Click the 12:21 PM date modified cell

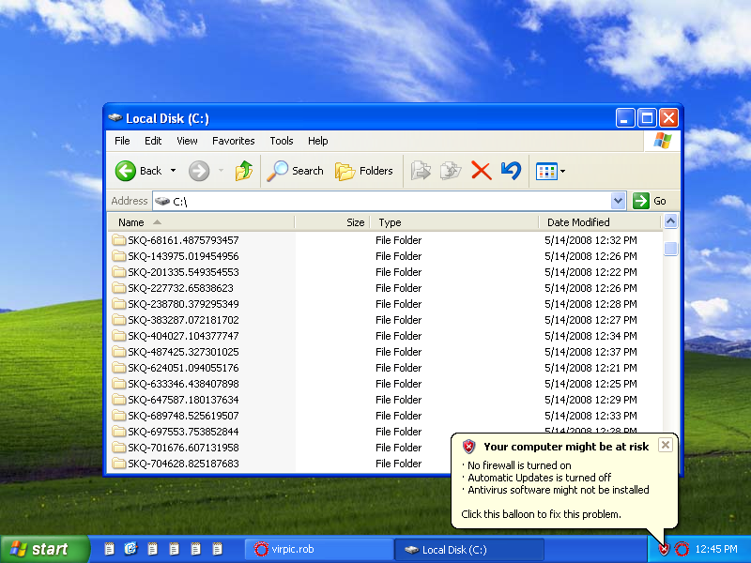tap(590, 368)
